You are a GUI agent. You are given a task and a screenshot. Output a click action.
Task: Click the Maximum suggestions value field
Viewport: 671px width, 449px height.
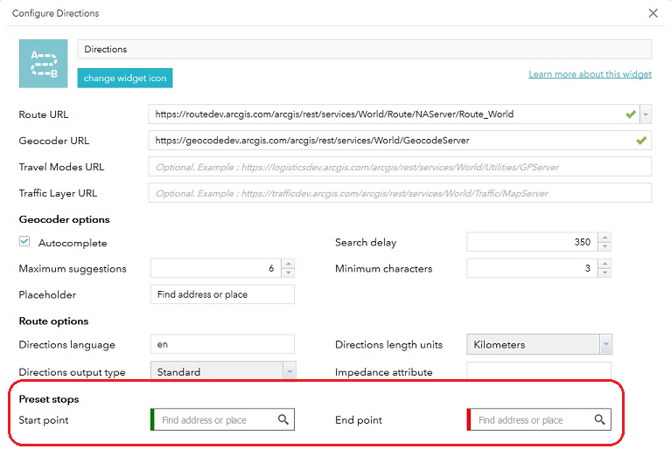pos(216,268)
